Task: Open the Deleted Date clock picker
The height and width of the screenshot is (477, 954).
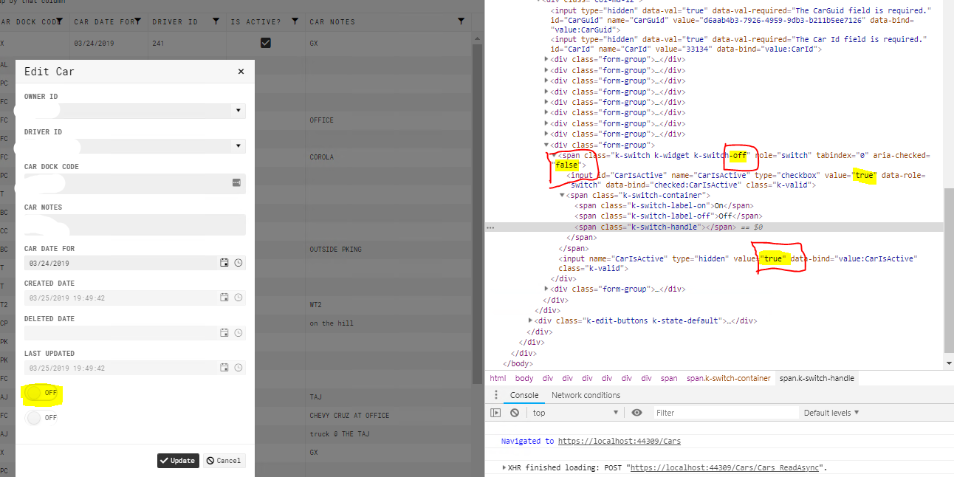Action: [x=238, y=333]
